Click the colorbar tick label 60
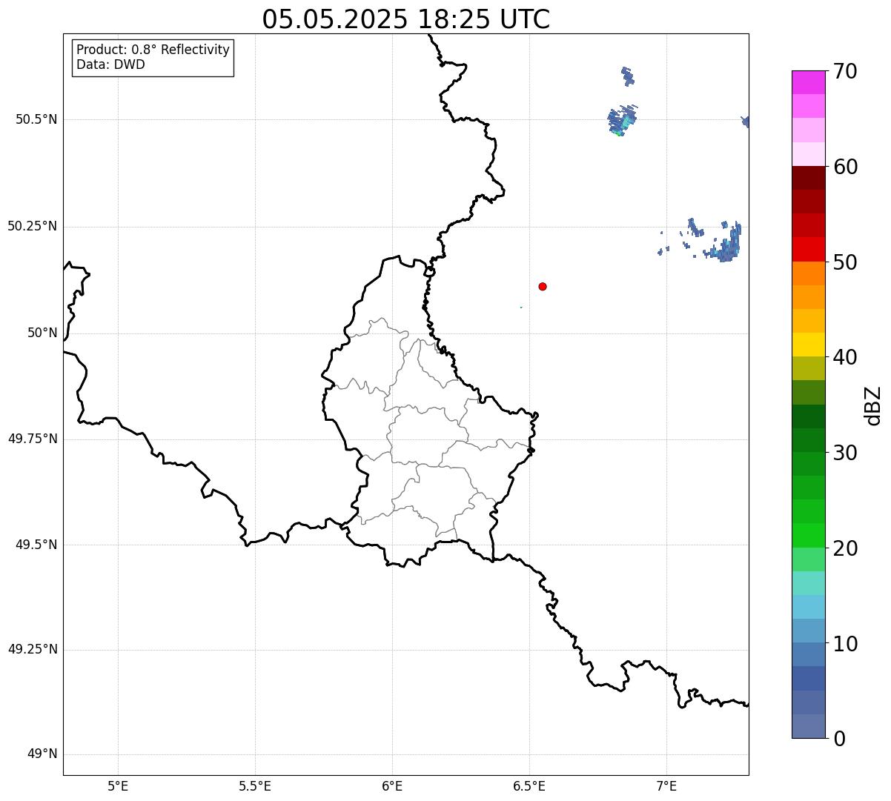This screenshot has height=801, width=891. [845, 167]
